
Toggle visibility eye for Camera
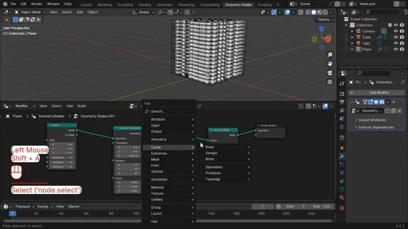point(396,31)
